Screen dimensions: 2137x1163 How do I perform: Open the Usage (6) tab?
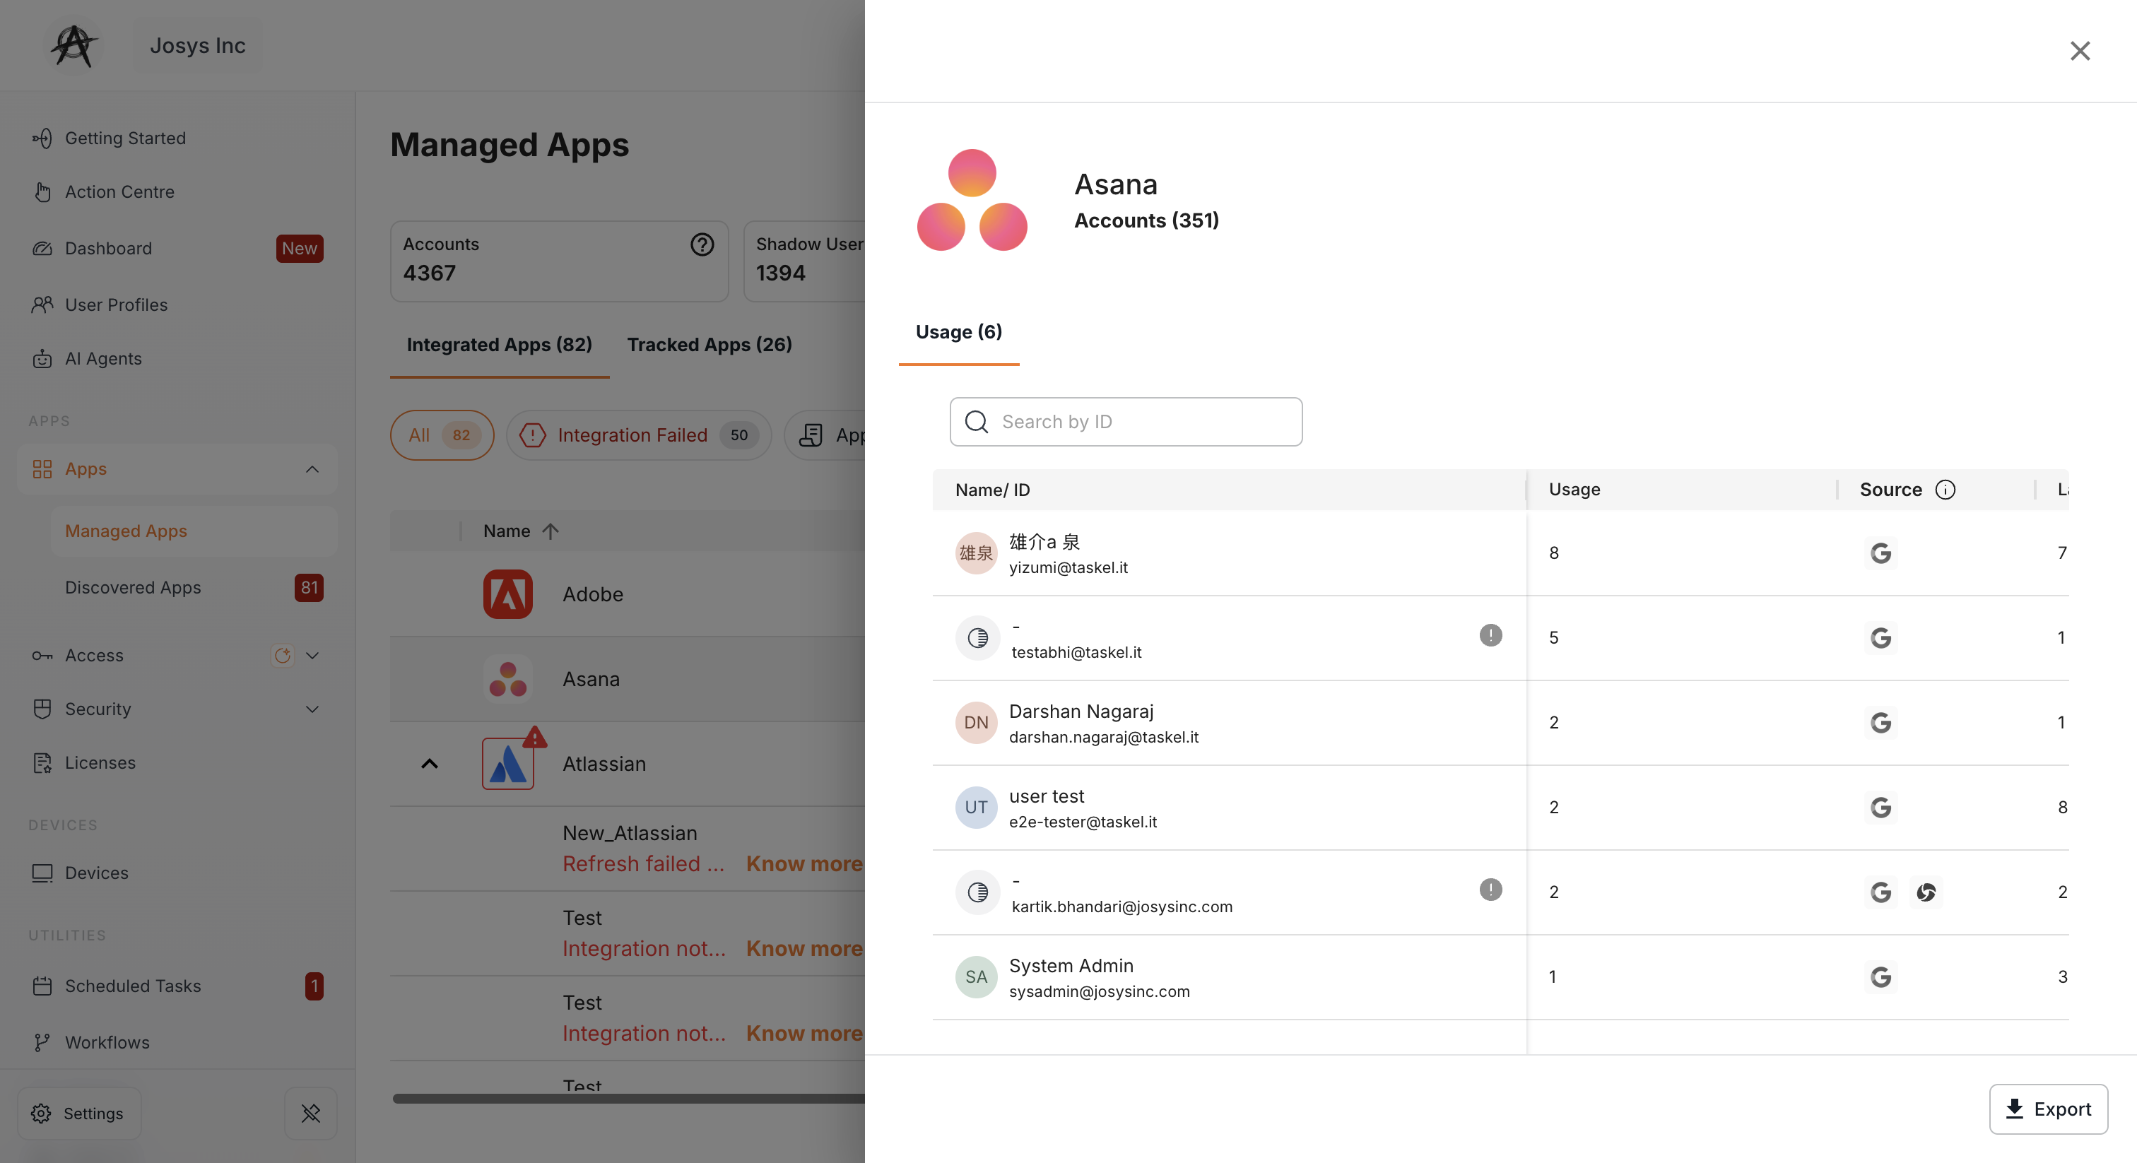tap(958, 333)
